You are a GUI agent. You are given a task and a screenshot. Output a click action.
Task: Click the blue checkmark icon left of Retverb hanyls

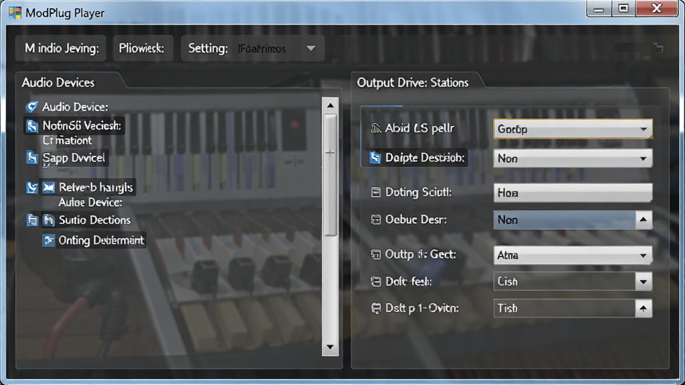pyautogui.click(x=32, y=187)
